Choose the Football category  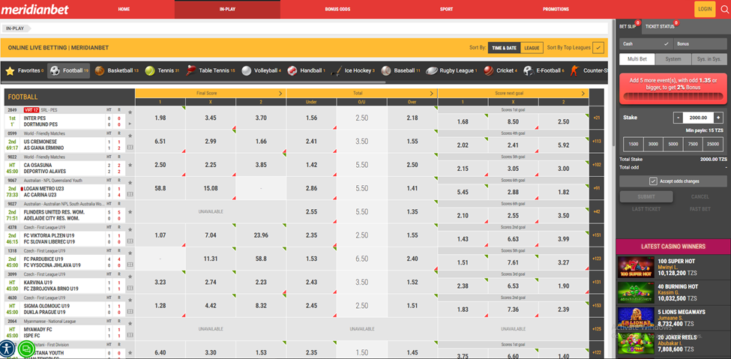[69, 71]
